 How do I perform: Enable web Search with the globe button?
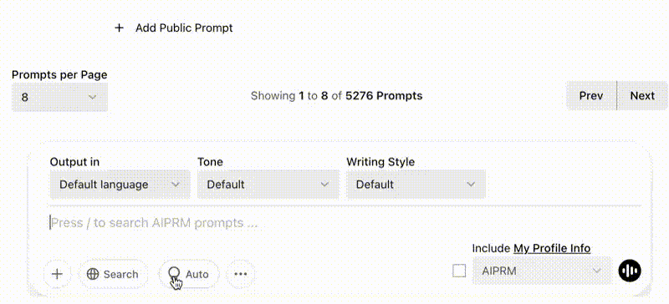tap(113, 274)
